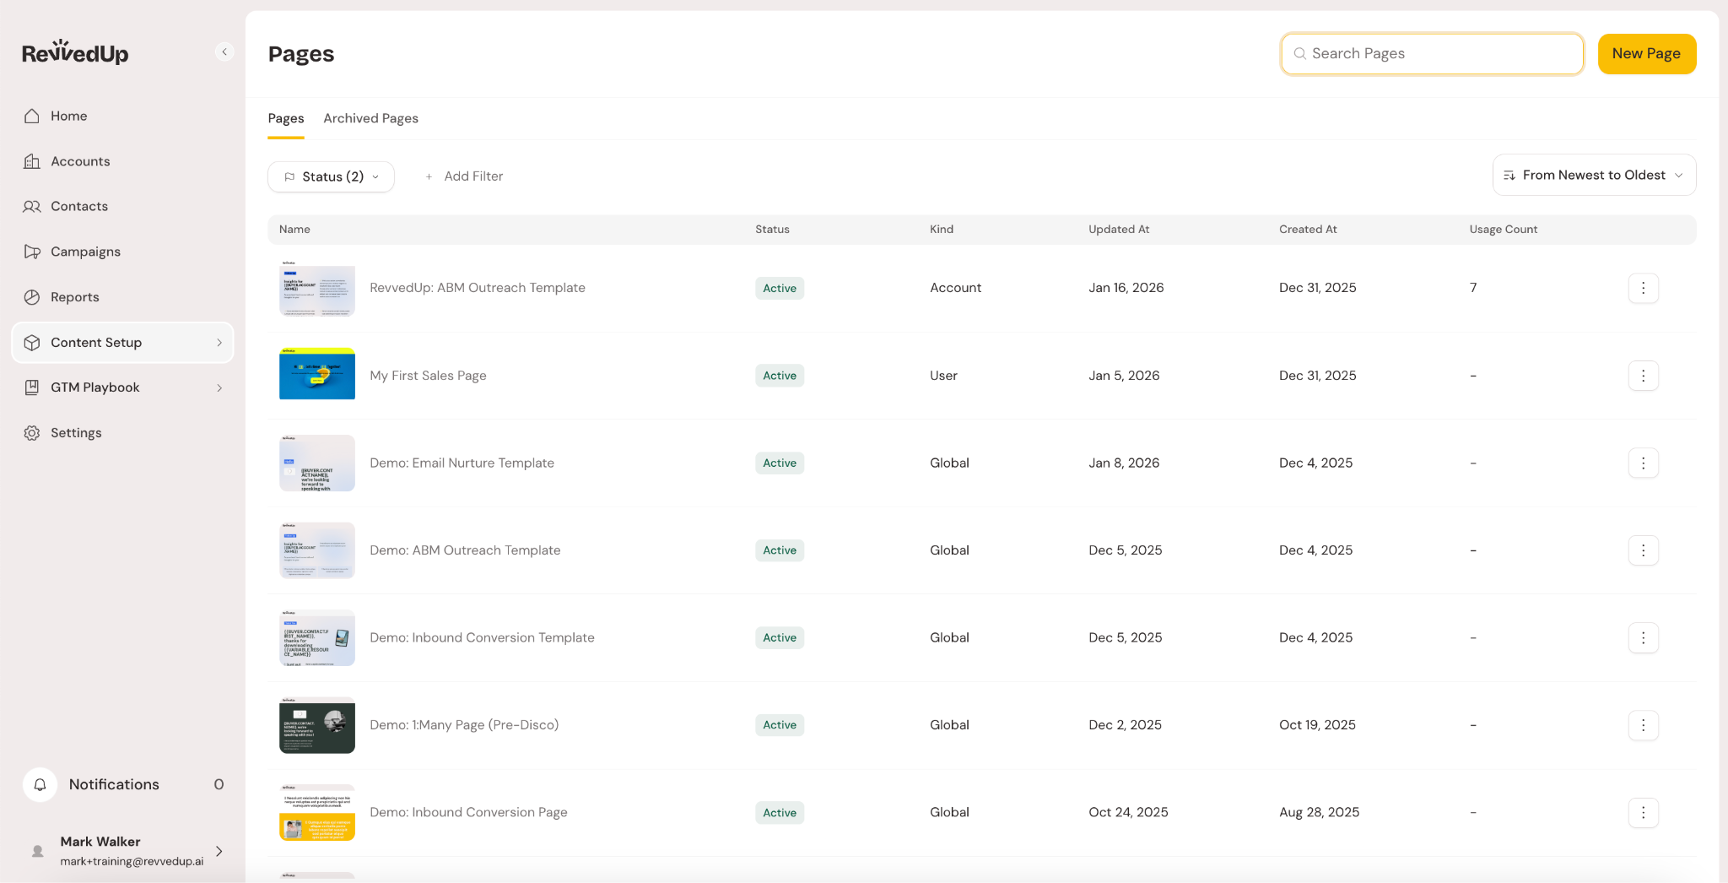Click the Contacts people icon

coord(32,207)
